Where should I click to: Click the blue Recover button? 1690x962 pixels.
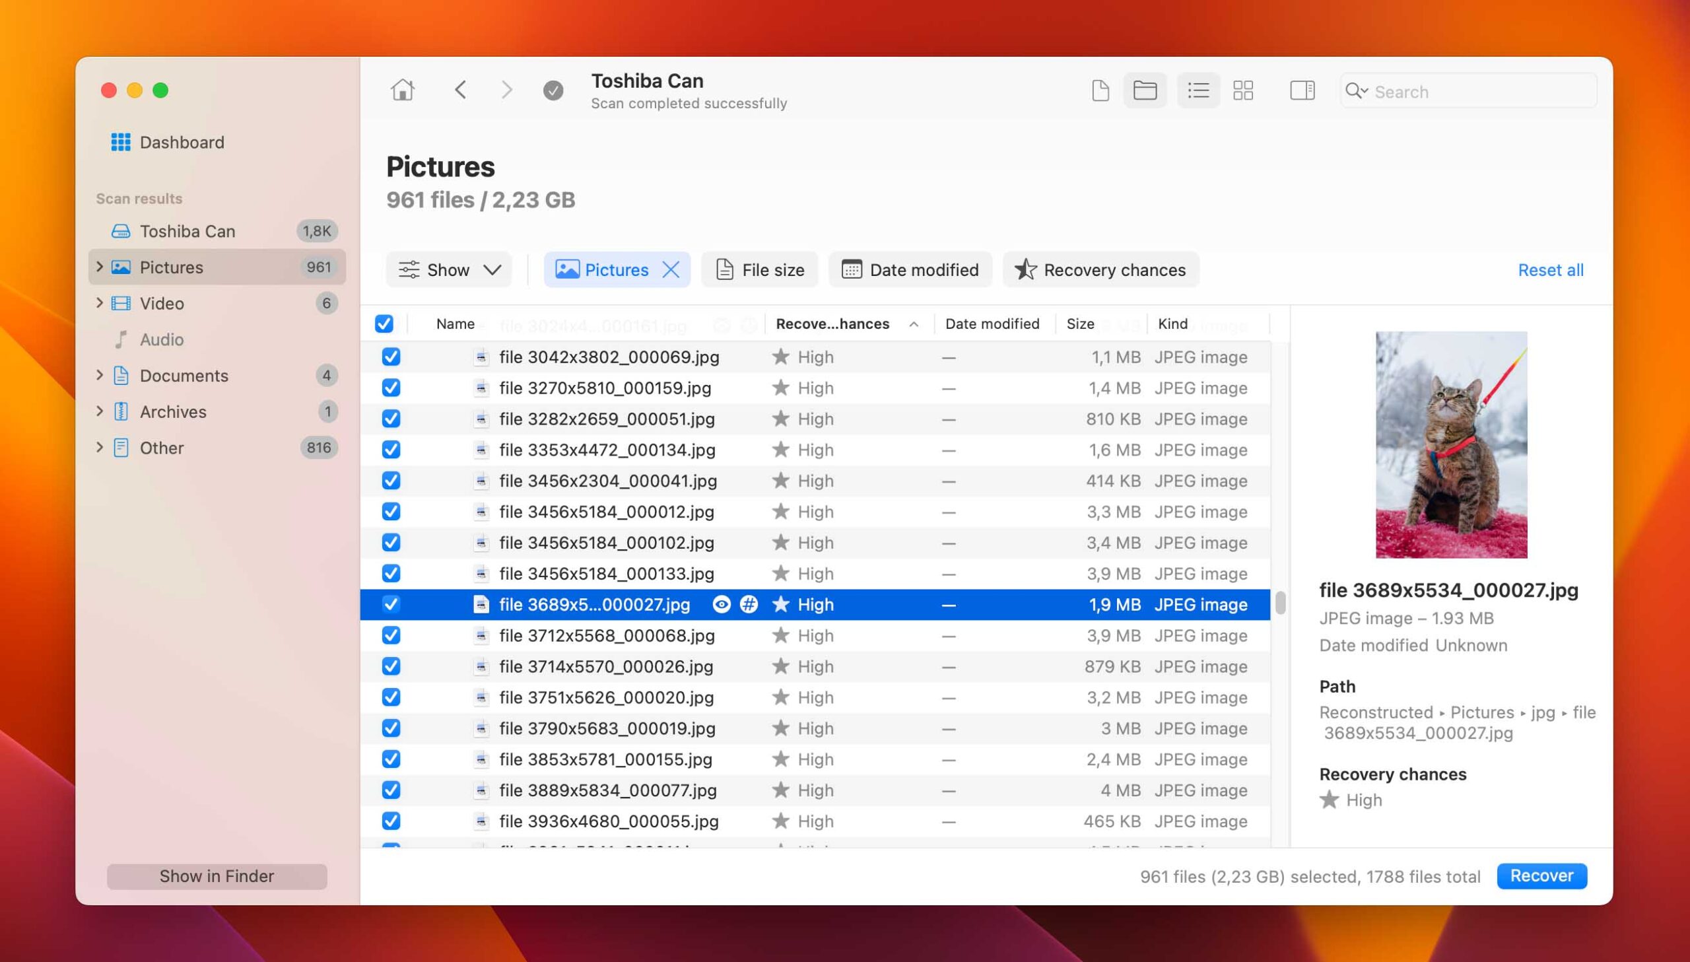point(1541,876)
